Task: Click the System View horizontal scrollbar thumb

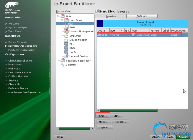Action: (x=74, y=128)
